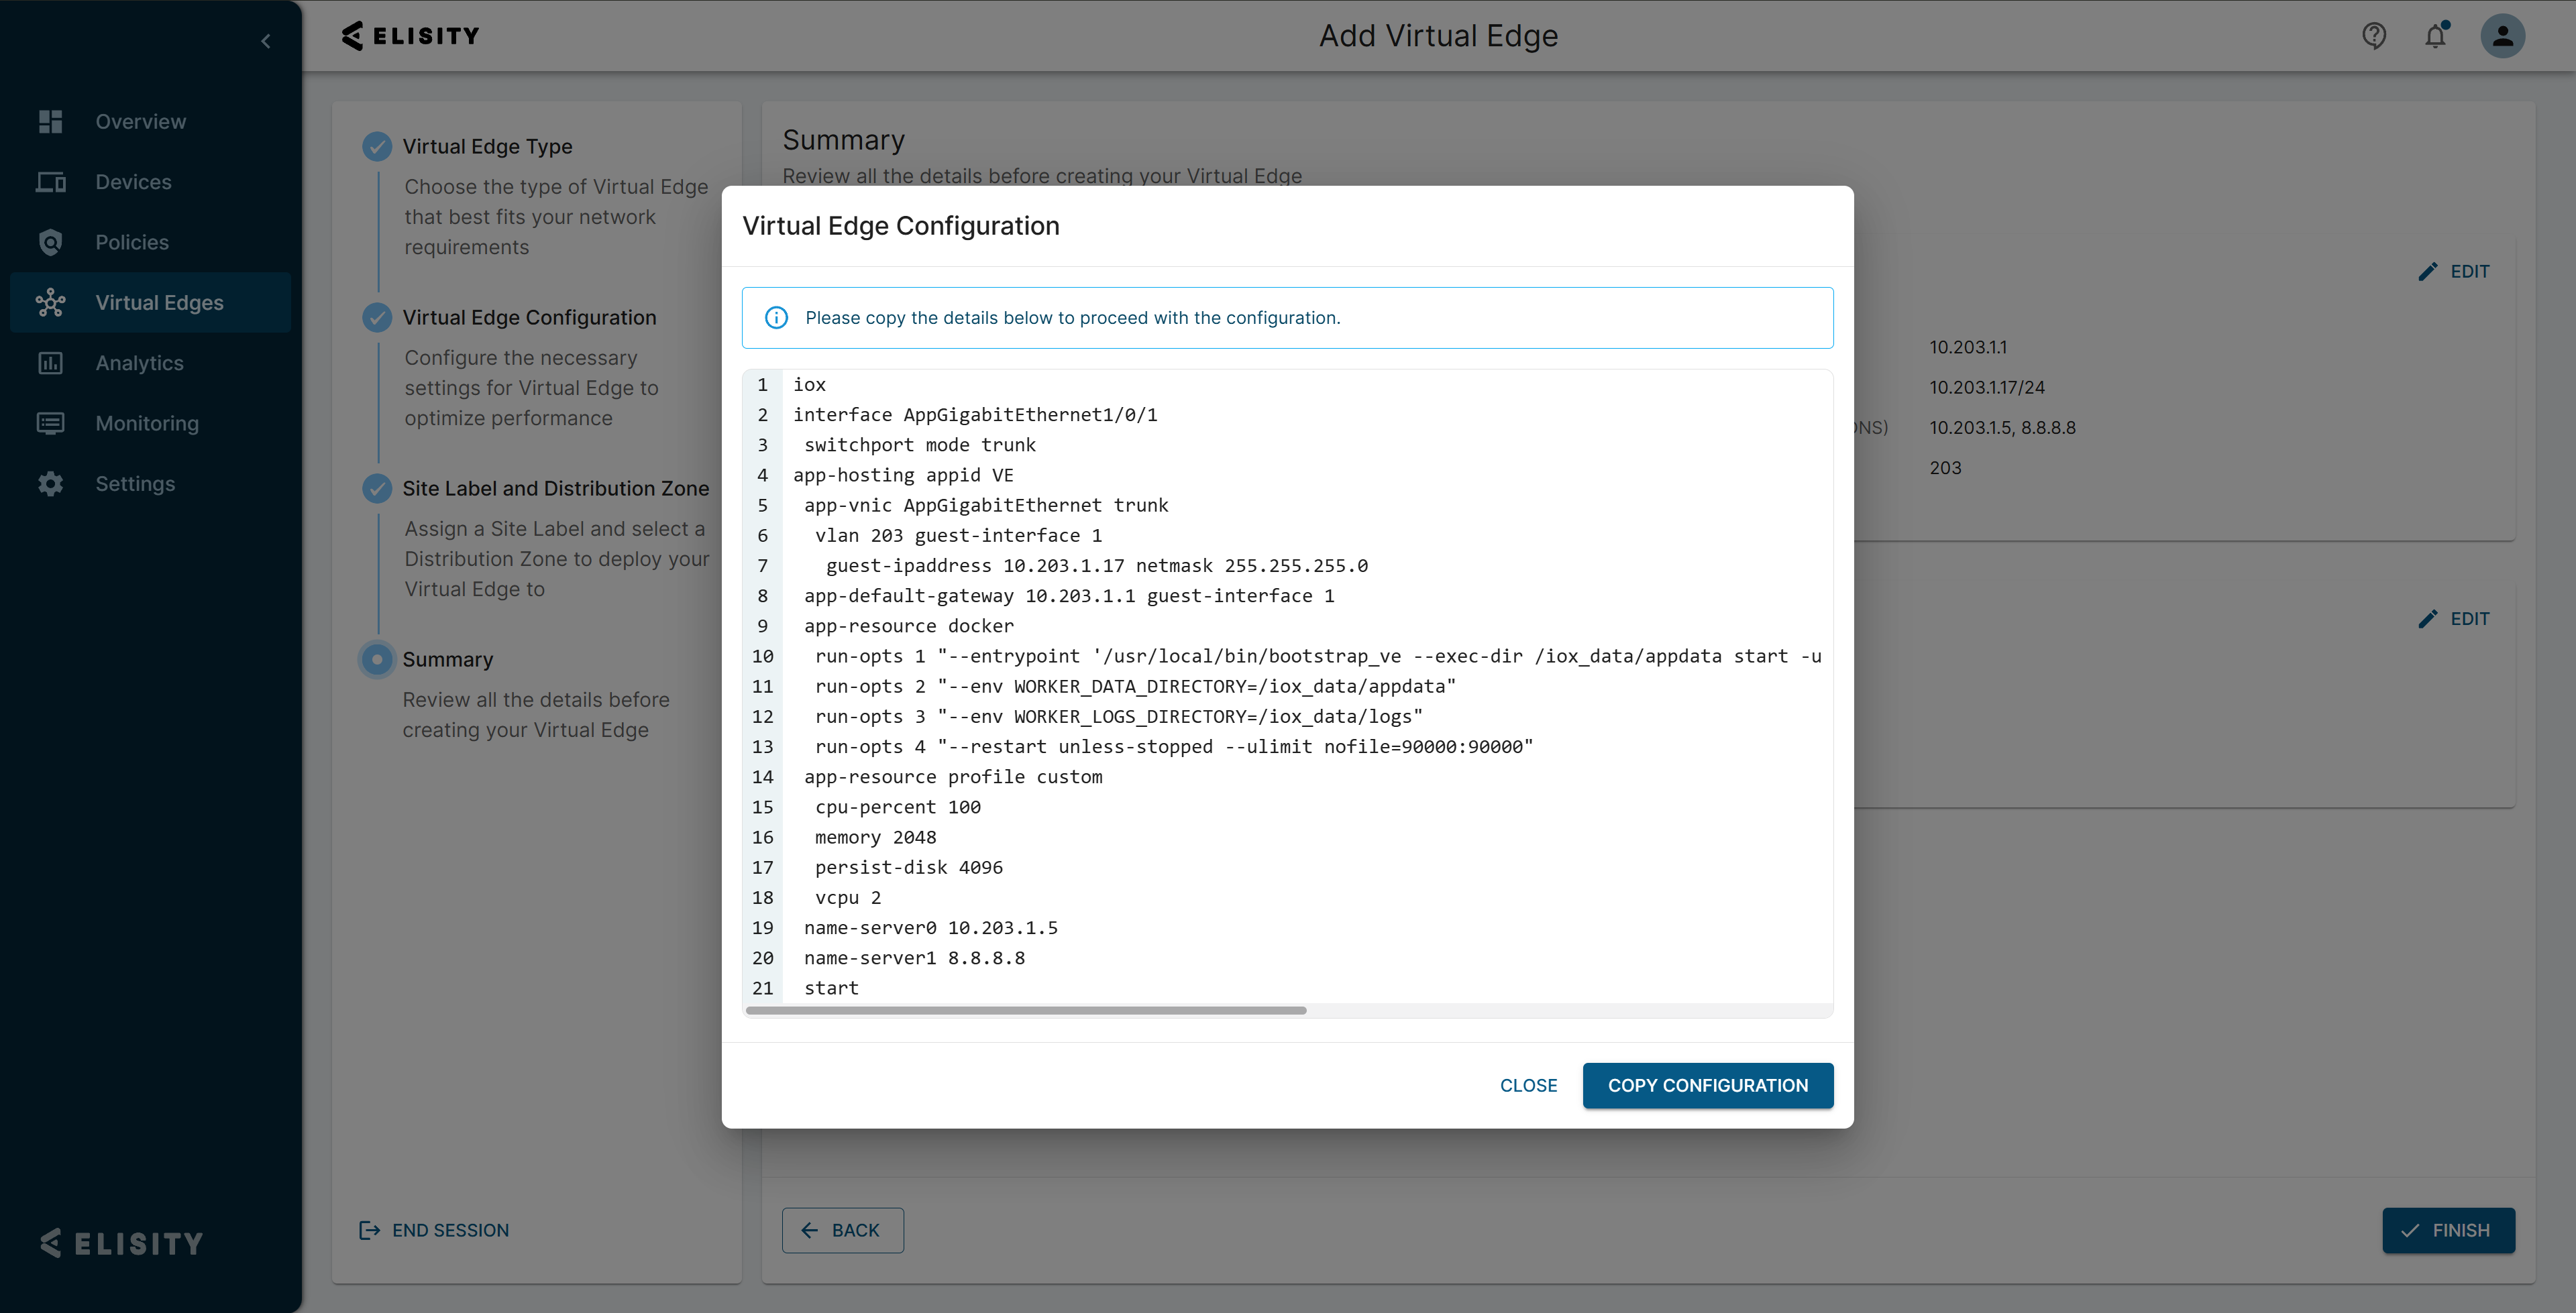Viewport: 2576px width, 1313px height.
Task: Click the WORKER_LOGS_DIRECTORY run-opts line
Action: [1119, 717]
